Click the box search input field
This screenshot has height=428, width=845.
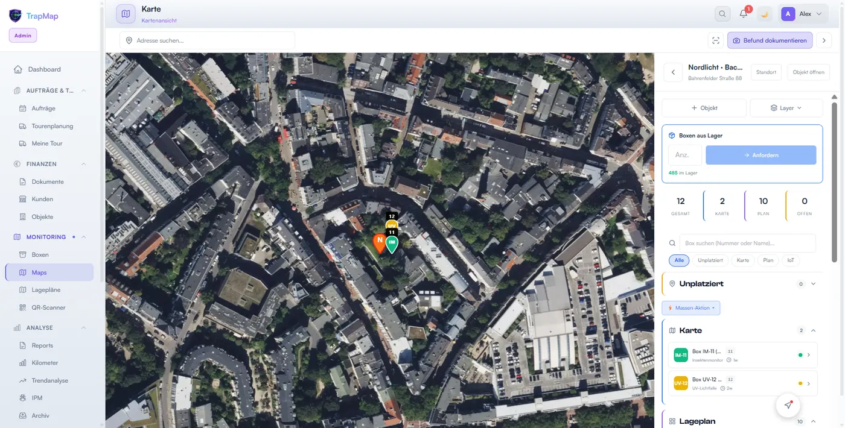(x=747, y=243)
